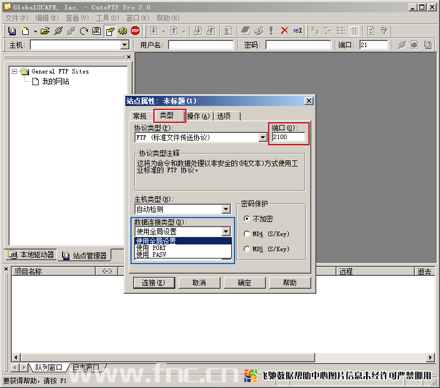Click the 连接(E) button
The image size is (440, 388).
[154, 283]
